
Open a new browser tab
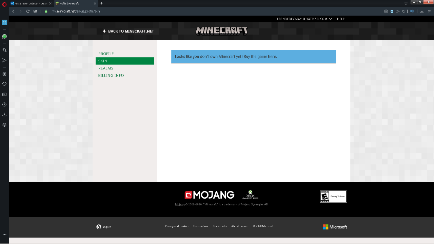101,3
